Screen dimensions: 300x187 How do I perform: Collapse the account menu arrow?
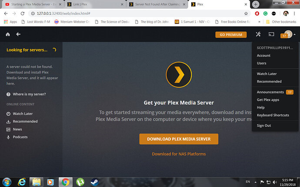tap(295, 35)
